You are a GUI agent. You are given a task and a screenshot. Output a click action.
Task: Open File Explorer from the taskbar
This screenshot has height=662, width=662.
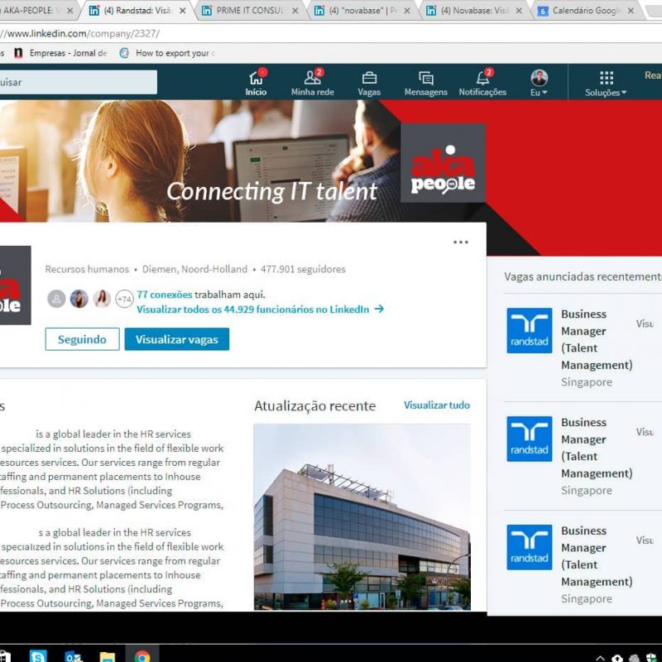coord(108,657)
